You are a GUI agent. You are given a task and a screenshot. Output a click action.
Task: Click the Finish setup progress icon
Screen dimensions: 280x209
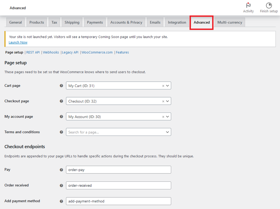pyautogui.click(x=269, y=5)
